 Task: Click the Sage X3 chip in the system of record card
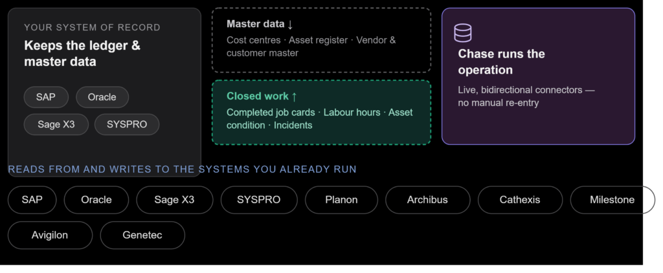click(x=56, y=124)
